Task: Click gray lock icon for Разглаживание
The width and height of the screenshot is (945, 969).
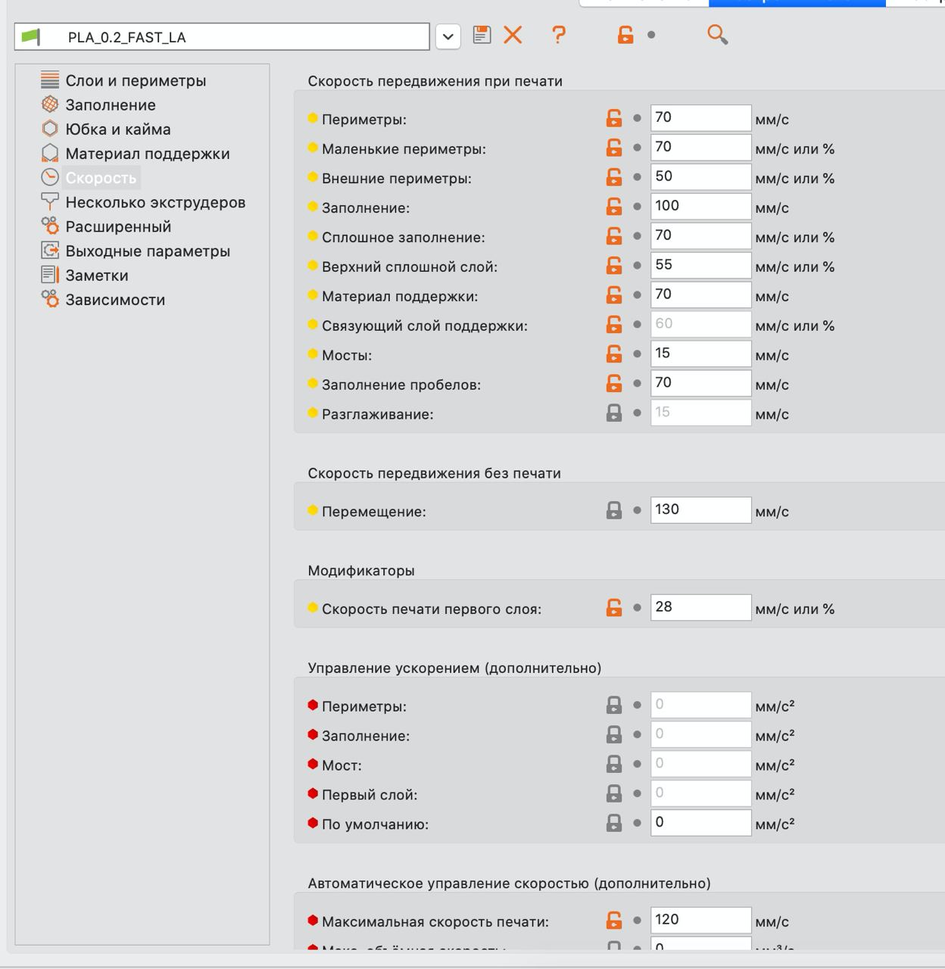Action: coord(614,413)
